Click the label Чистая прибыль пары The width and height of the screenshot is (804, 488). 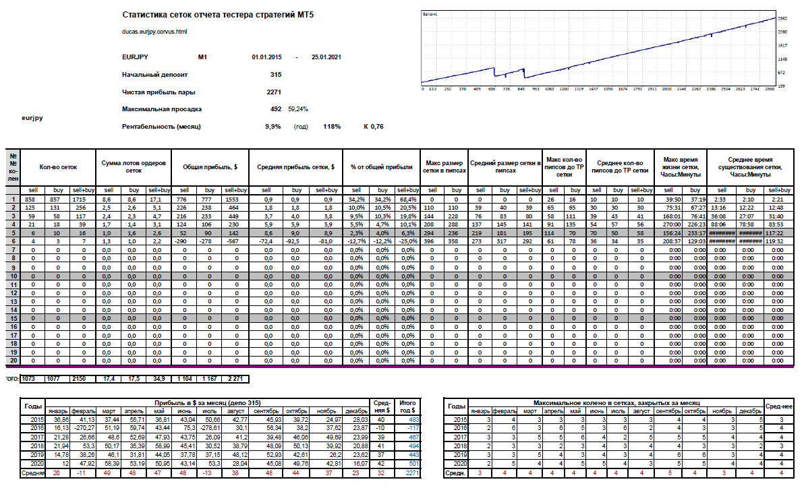click(159, 92)
